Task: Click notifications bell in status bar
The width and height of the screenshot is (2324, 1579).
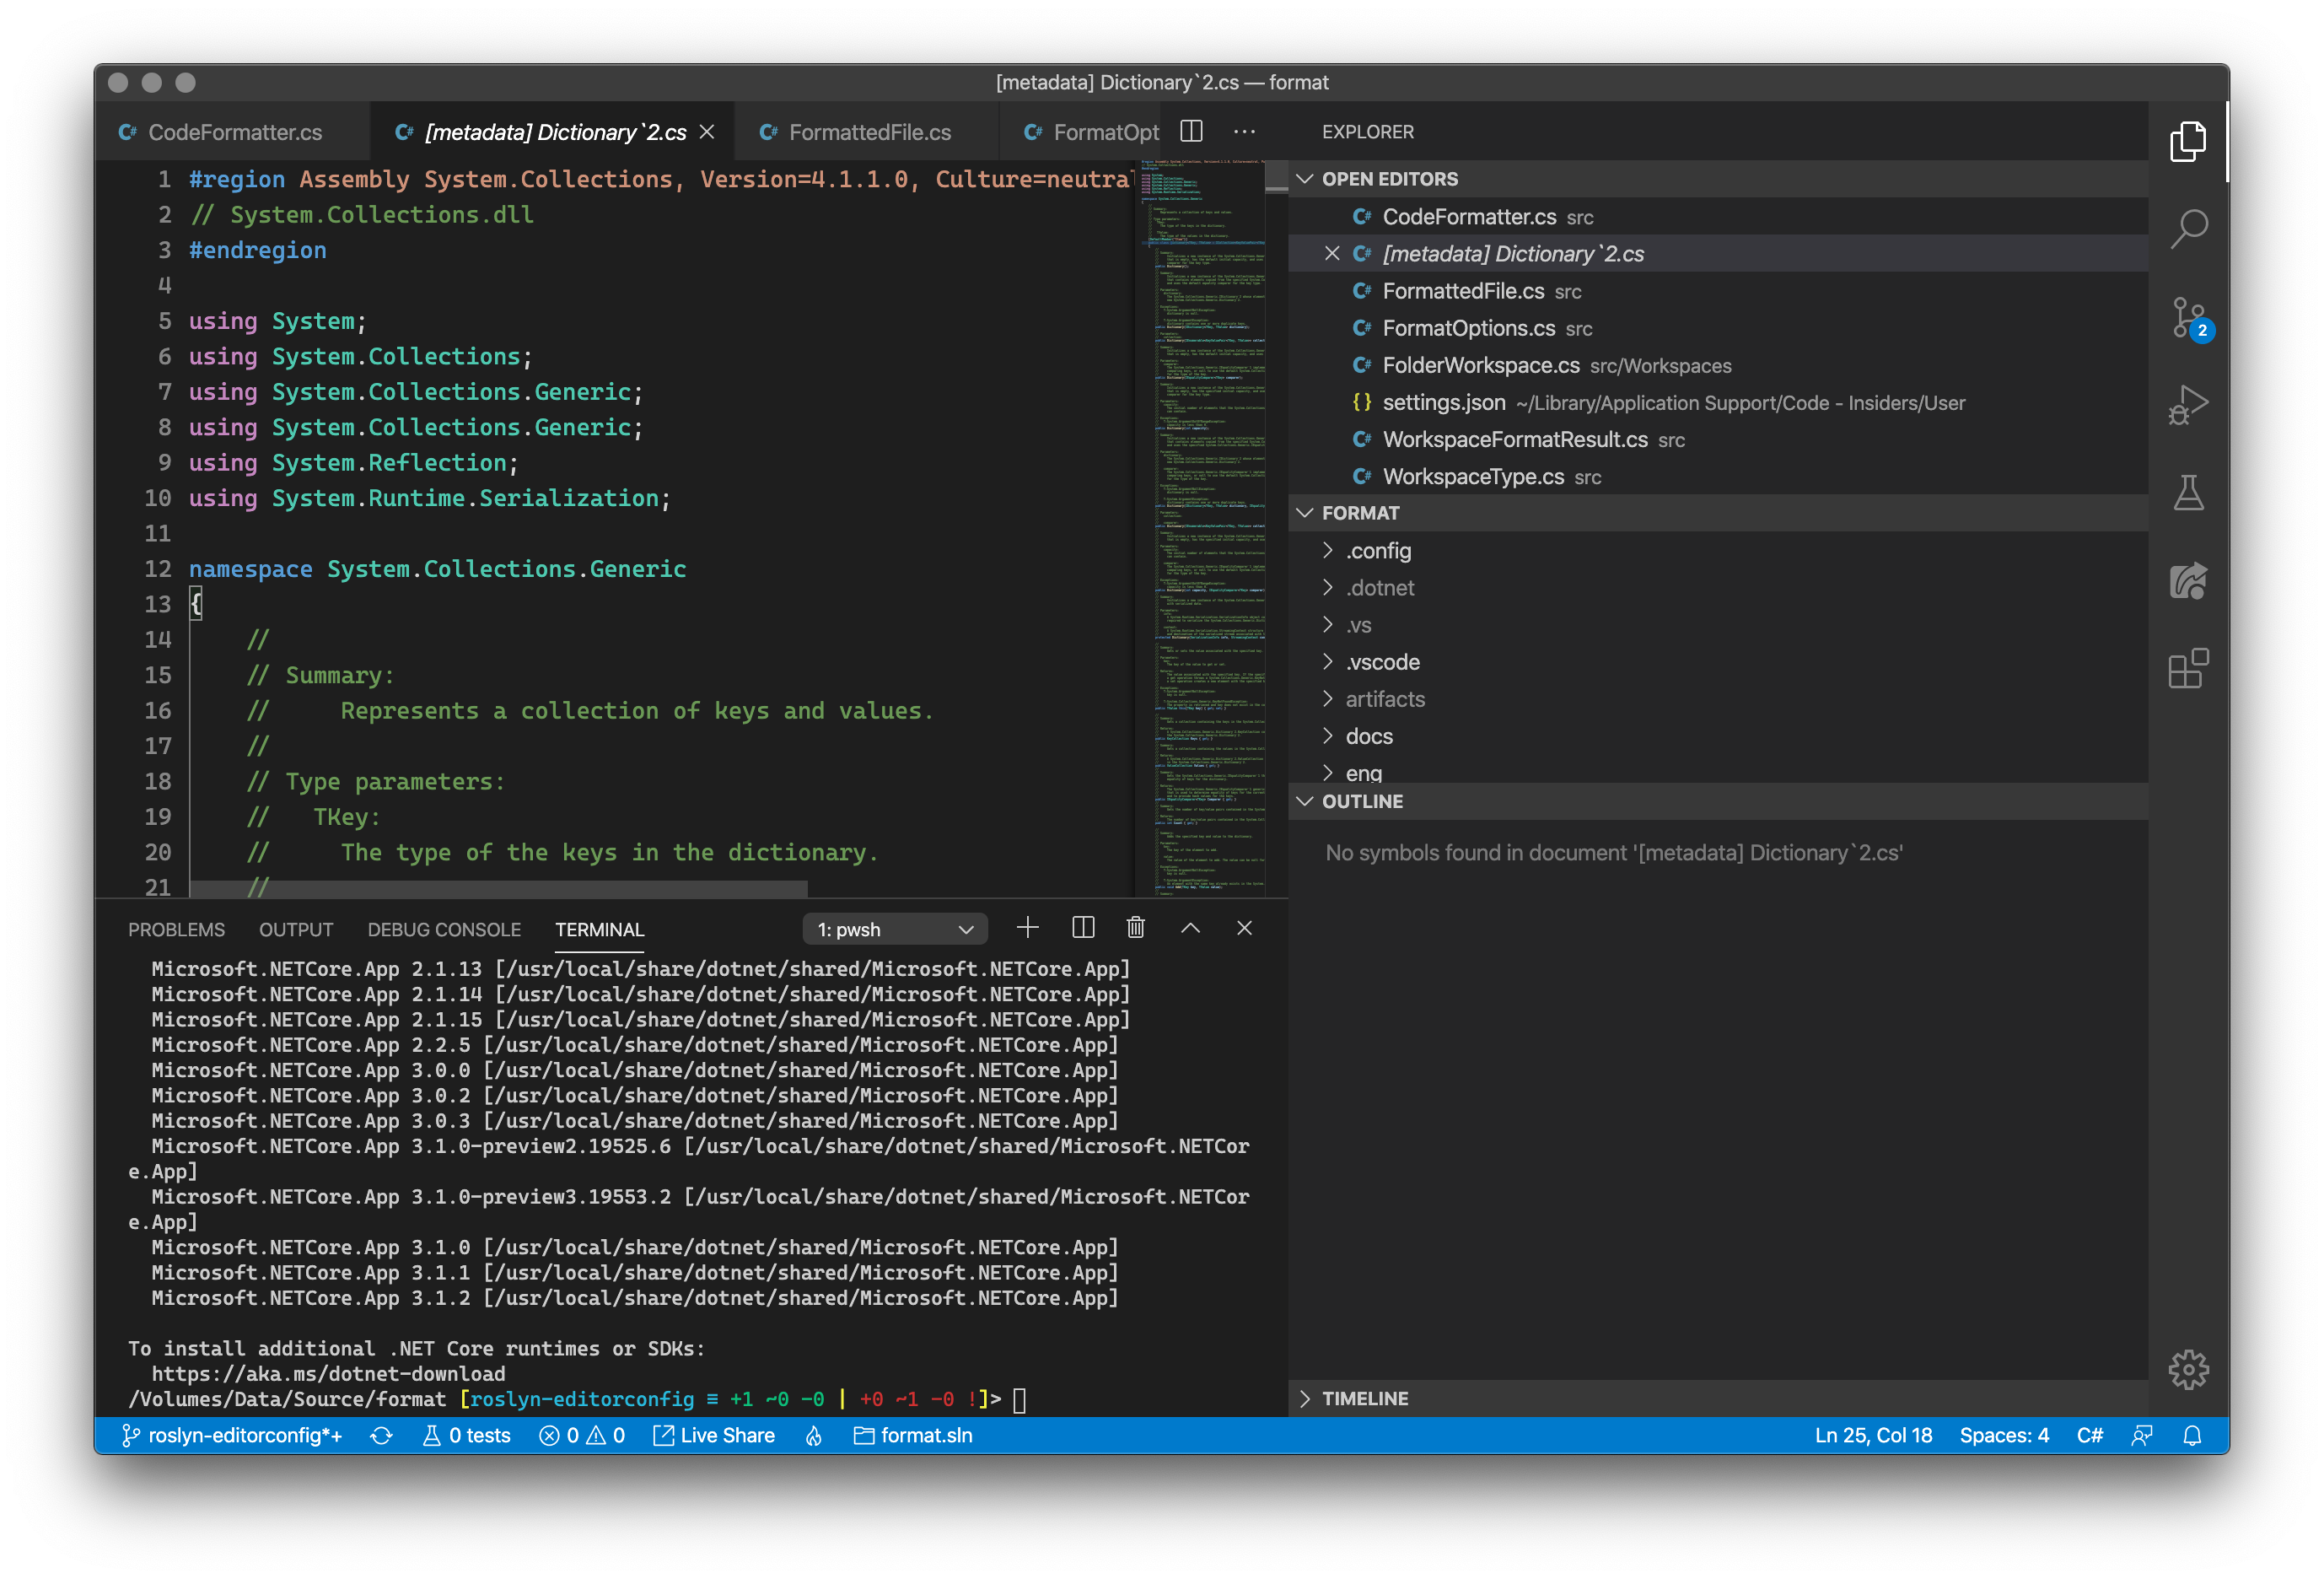Action: [2192, 1436]
